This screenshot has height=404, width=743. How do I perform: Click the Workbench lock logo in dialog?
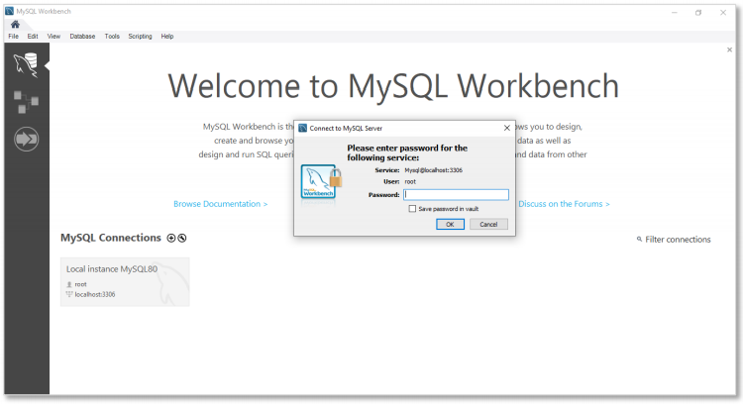tap(321, 182)
